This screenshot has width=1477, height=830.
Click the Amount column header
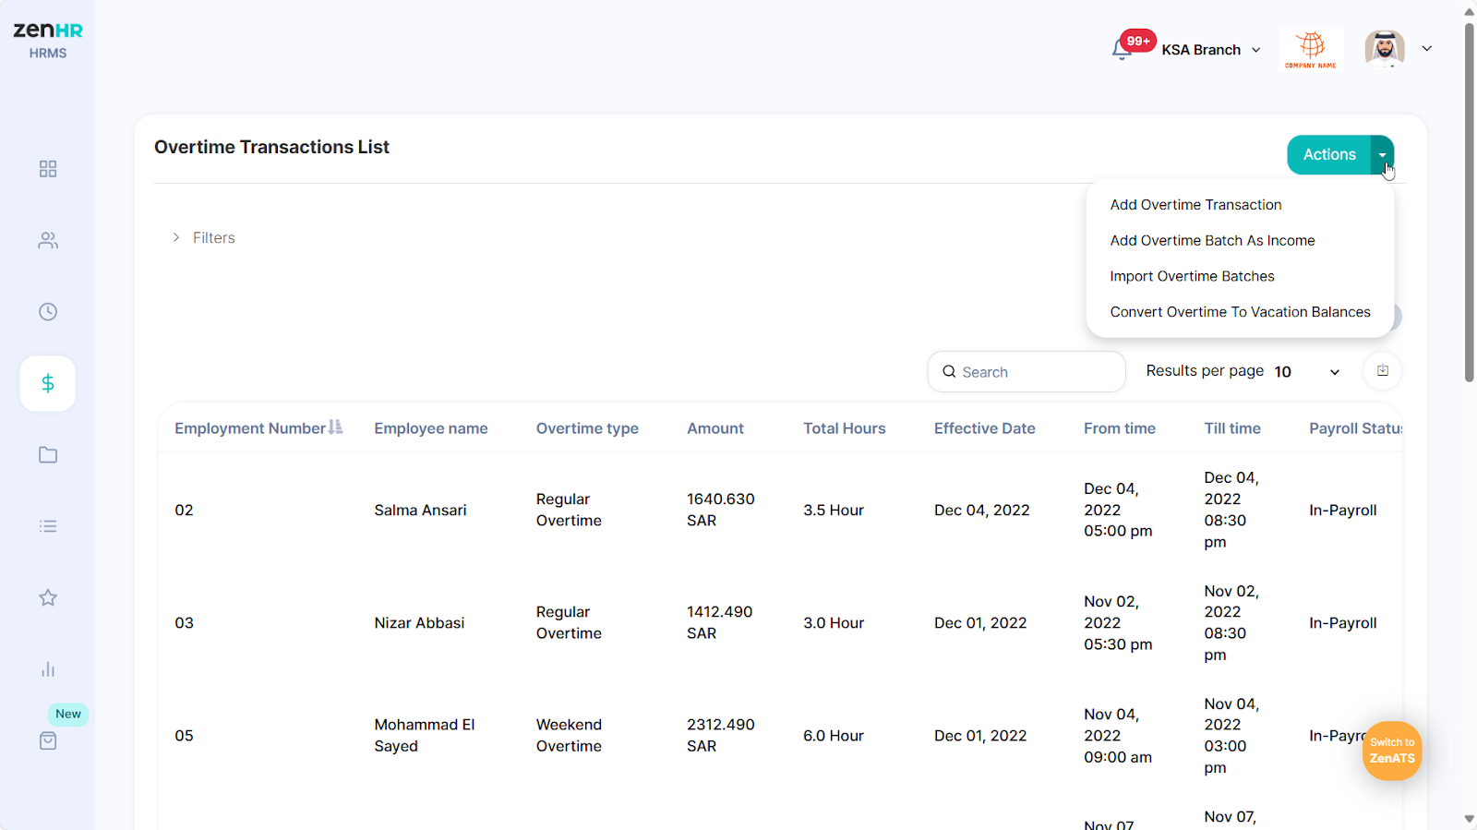tap(715, 428)
